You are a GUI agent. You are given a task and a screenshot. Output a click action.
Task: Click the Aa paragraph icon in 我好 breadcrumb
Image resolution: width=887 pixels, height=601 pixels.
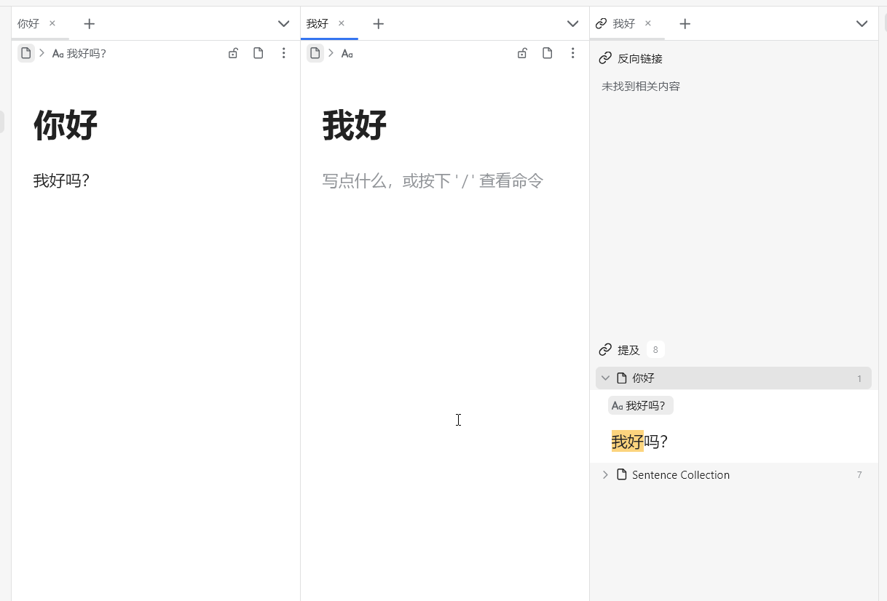(347, 53)
